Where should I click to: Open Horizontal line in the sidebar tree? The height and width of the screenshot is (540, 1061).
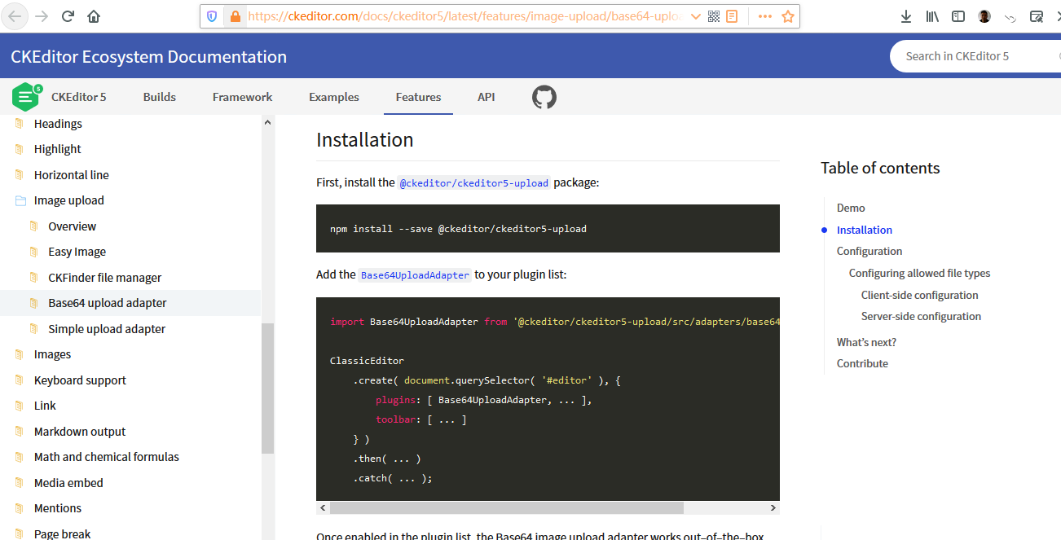(x=72, y=175)
